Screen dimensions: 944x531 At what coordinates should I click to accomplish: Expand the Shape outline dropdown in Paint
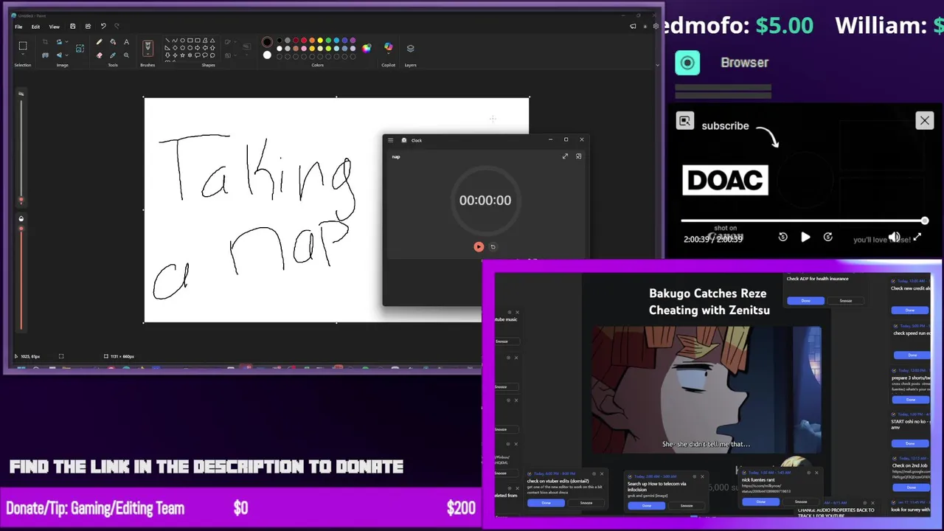point(235,42)
